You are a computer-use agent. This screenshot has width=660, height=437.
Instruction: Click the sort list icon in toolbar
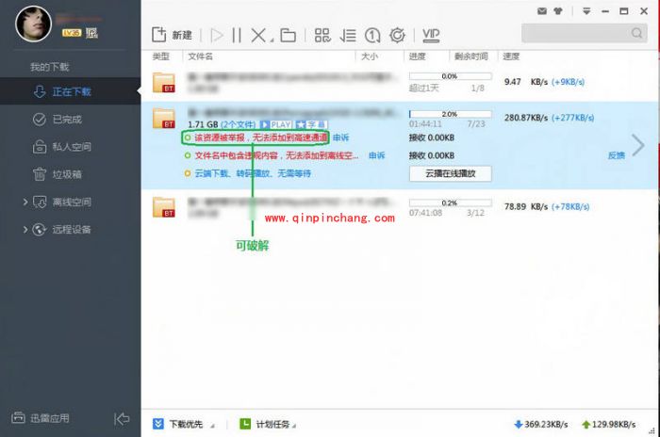pos(348,36)
